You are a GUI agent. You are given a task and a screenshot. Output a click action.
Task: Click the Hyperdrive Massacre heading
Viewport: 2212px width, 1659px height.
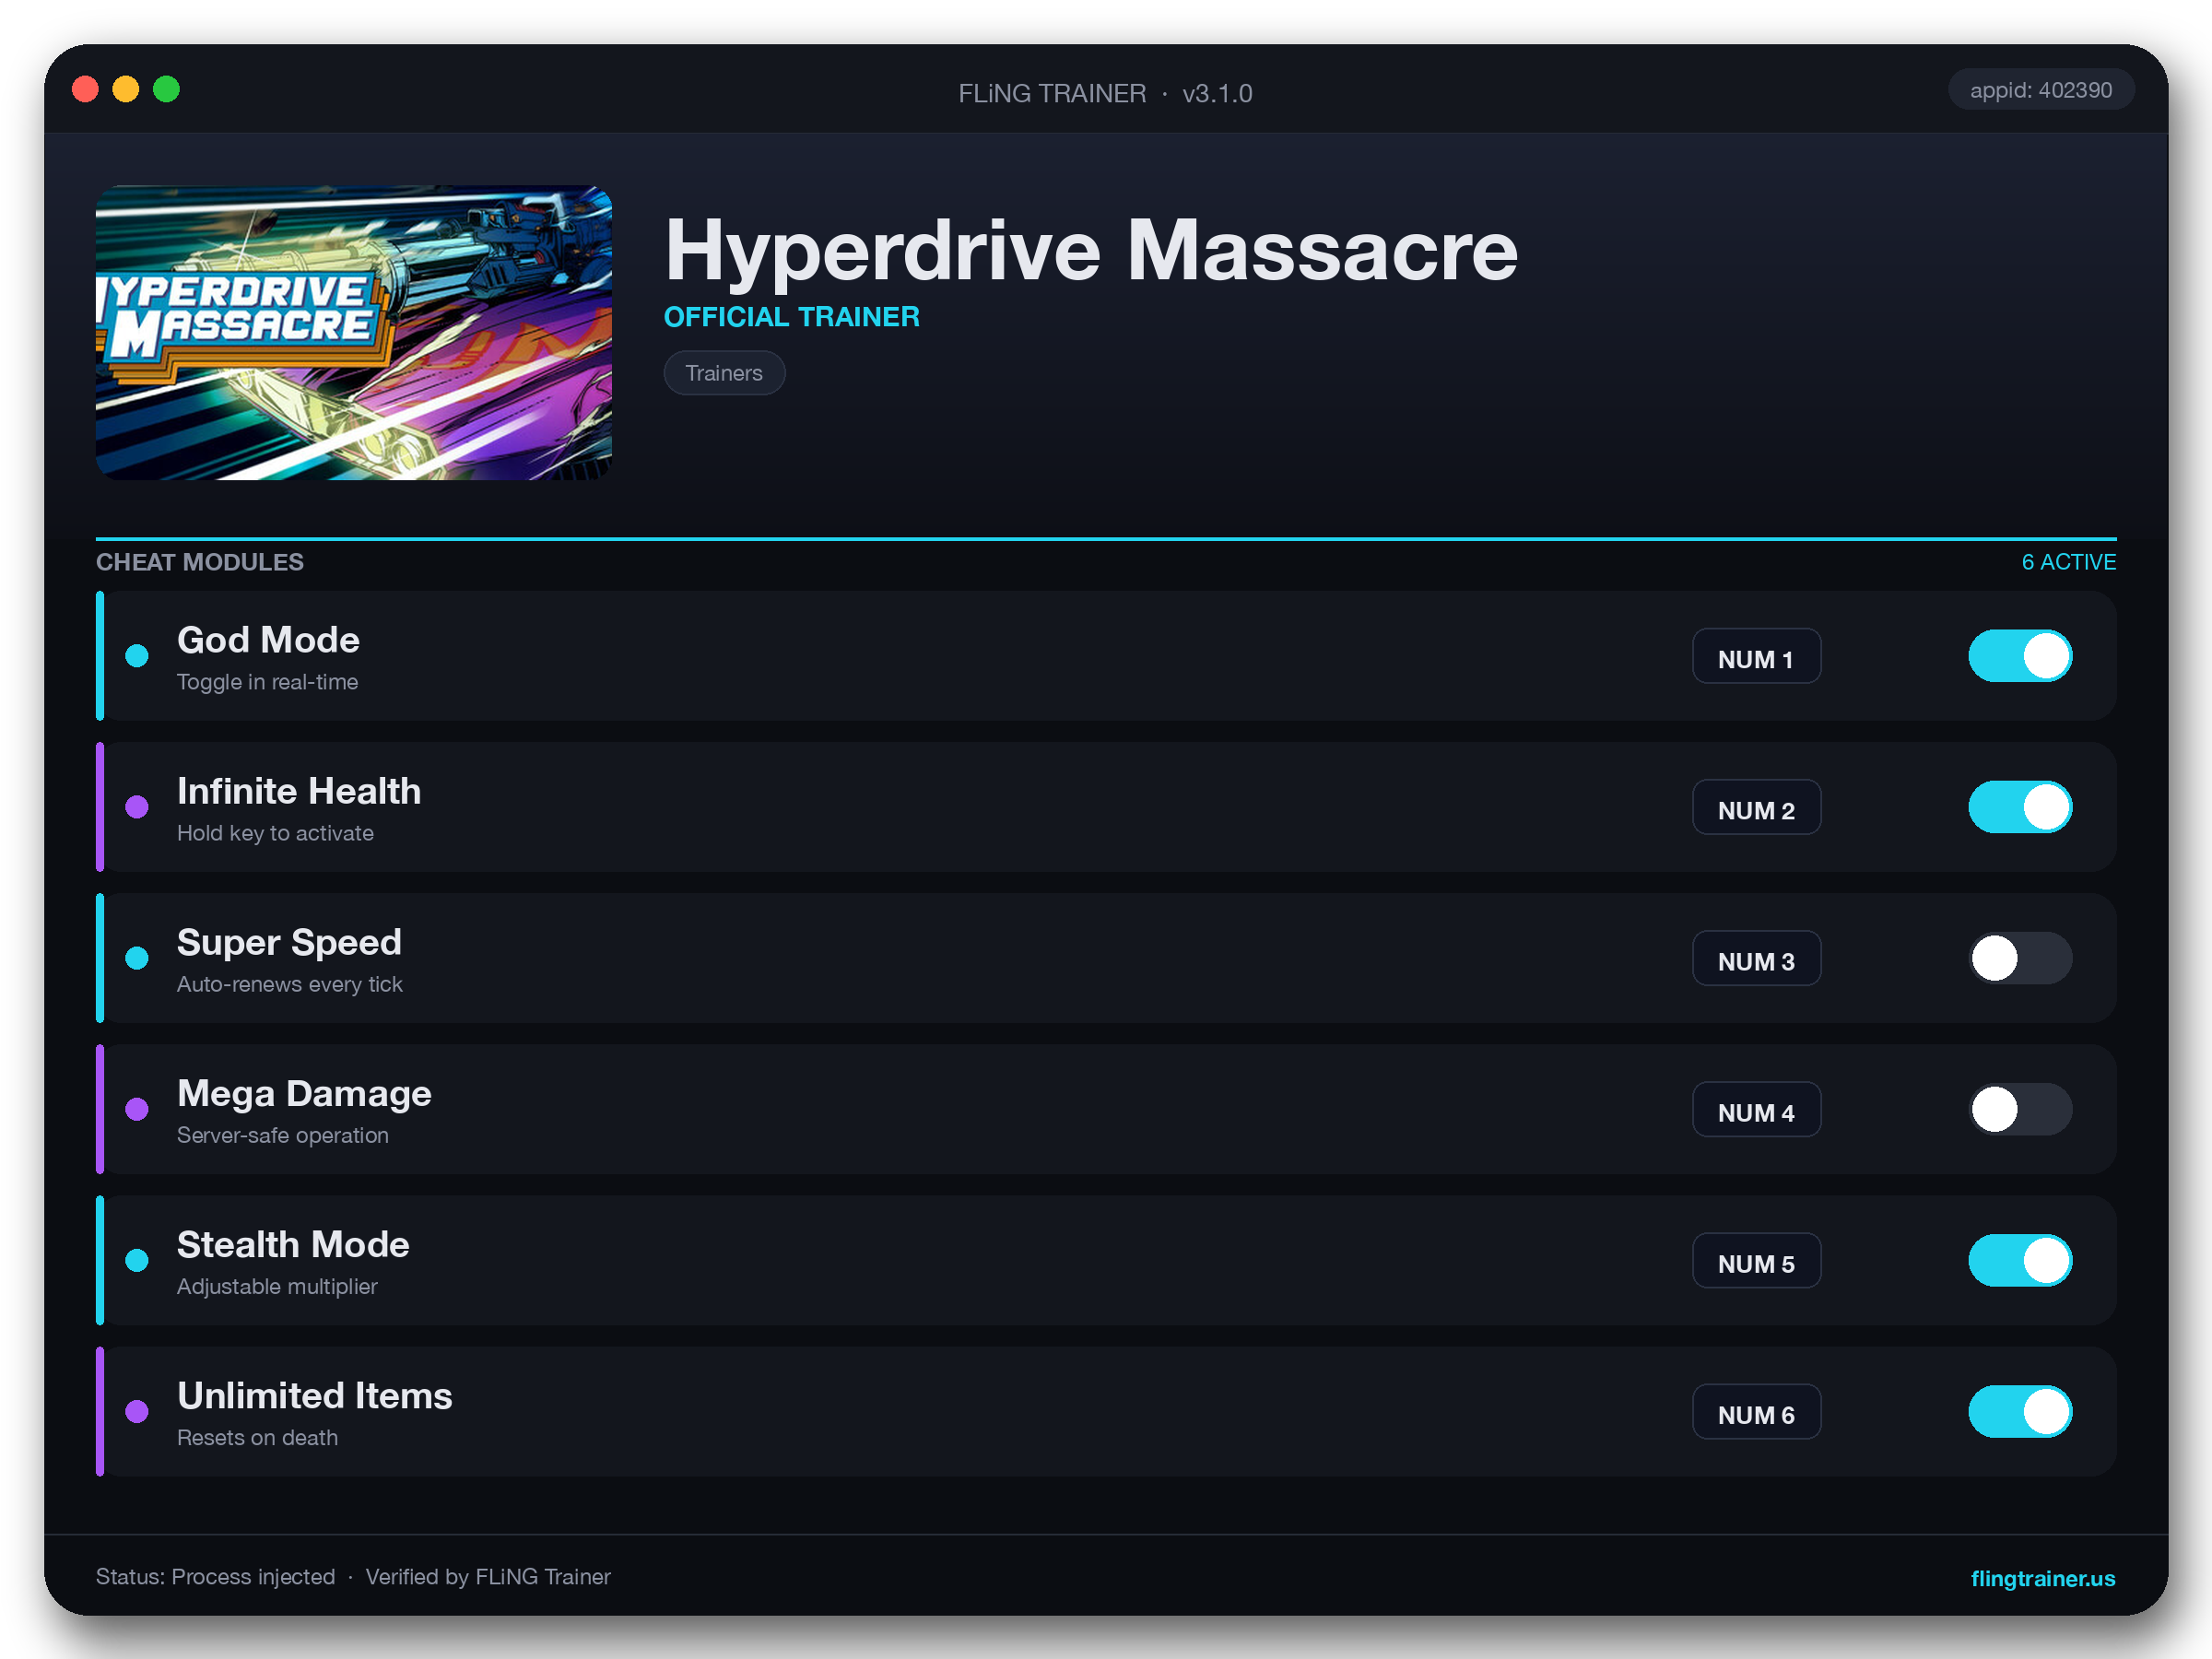pyautogui.click(x=1091, y=251)
